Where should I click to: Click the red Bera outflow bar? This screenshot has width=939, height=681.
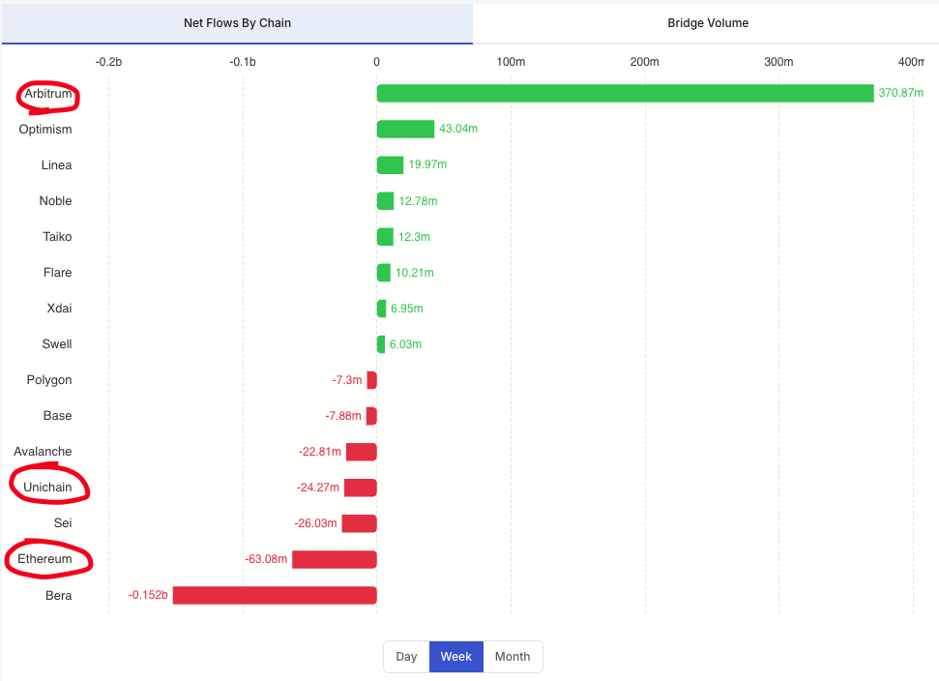tap(275, 595)
